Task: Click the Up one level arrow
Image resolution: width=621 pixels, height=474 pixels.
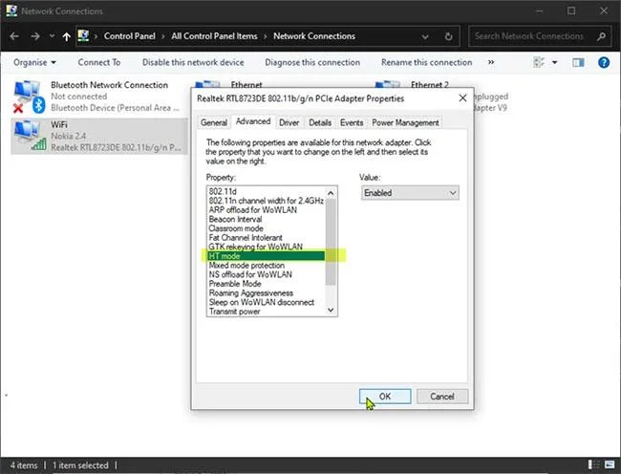Action: (x=66, y=37)
